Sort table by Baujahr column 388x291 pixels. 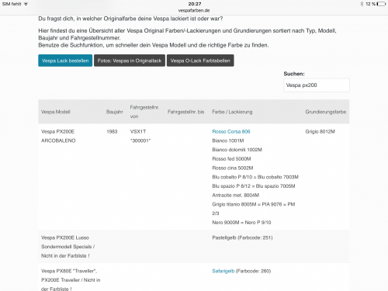114,112
